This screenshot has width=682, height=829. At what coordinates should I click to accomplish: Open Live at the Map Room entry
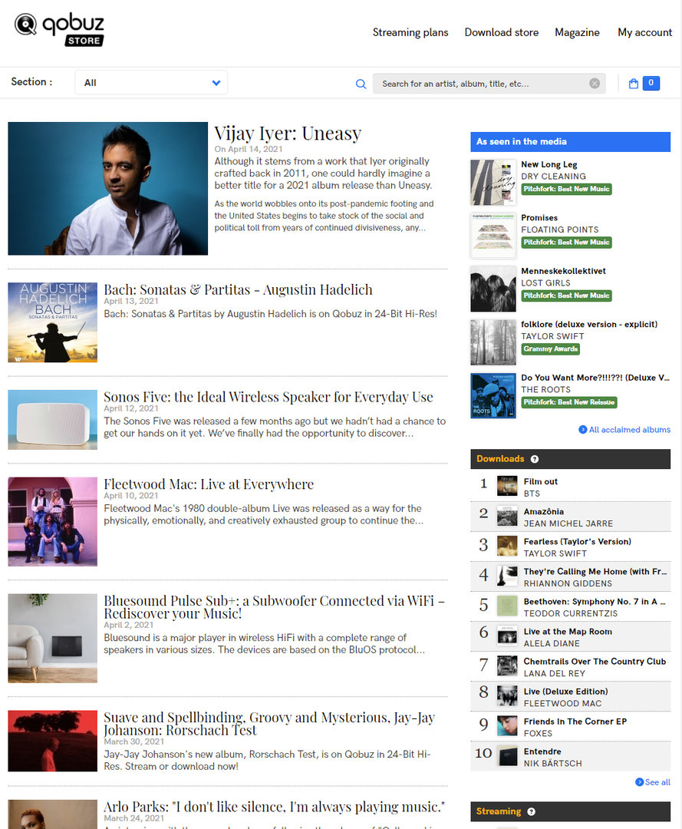pyautogui.click(x=571, y=636)
